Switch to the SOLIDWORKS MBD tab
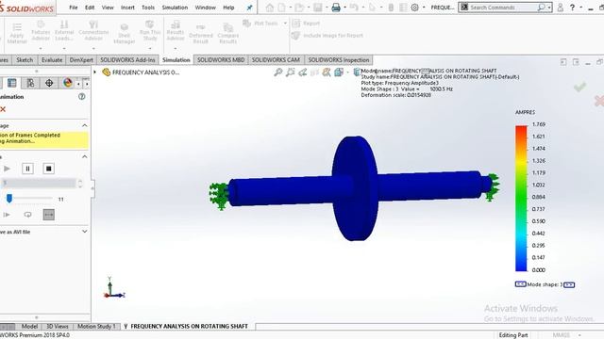The image size is (604, 339). [x=221, y=60]
